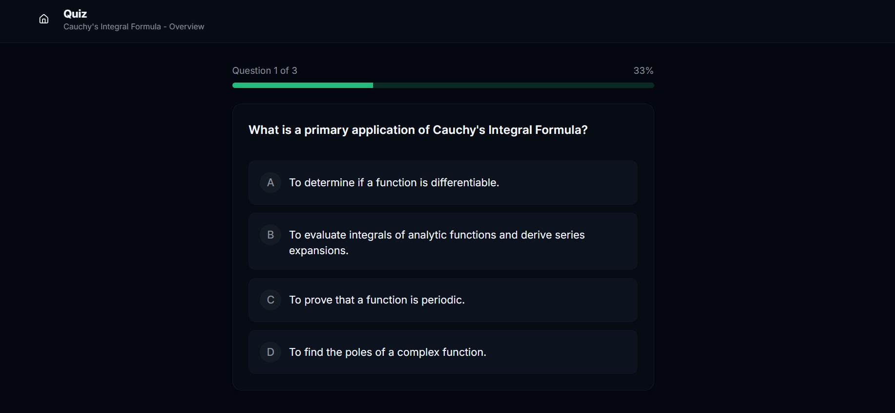This screenshot has width=895, height=413.
Task: Select answer "To determine if a function is differentiable."
Action: click(394, 183)
